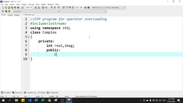Click the red Delete Profiling Information icon
The image size is (183, 103).
tap(88, 8)
